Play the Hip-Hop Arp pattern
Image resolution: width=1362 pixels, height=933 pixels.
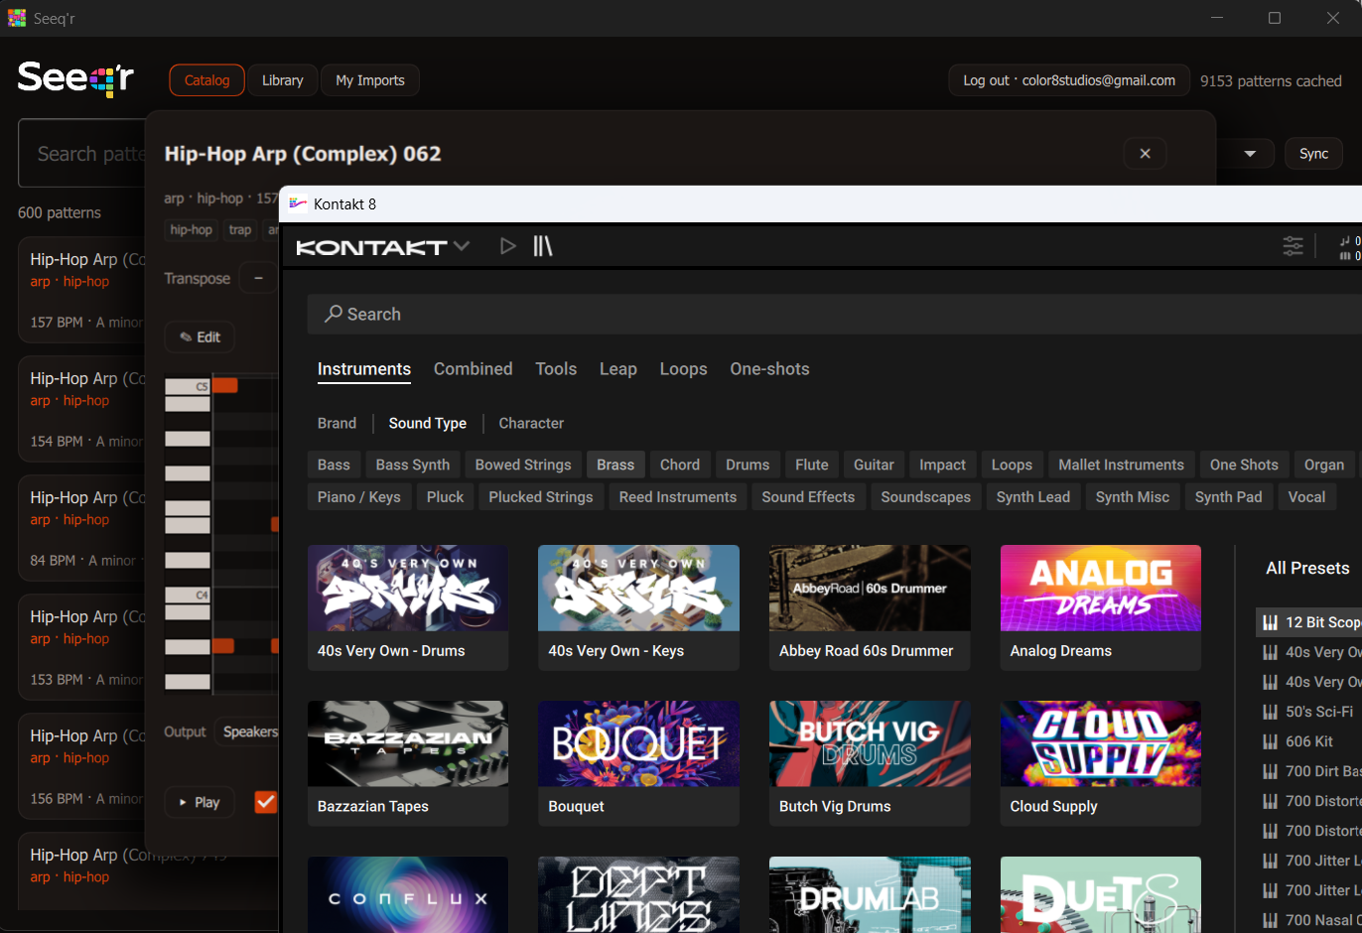click(200, 802)
